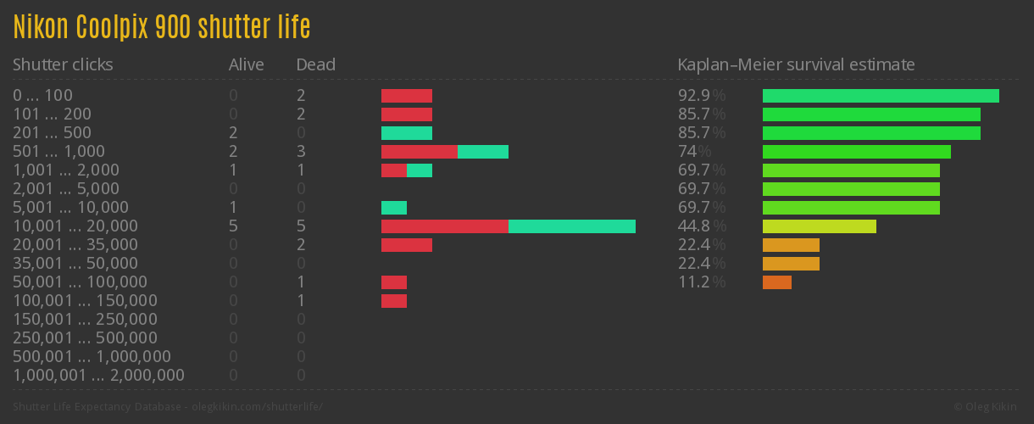This screenshot has height=424, width=1034.
Task: Click the title "Nikon Coolpix 900 shutter life"
Action: 162,28
